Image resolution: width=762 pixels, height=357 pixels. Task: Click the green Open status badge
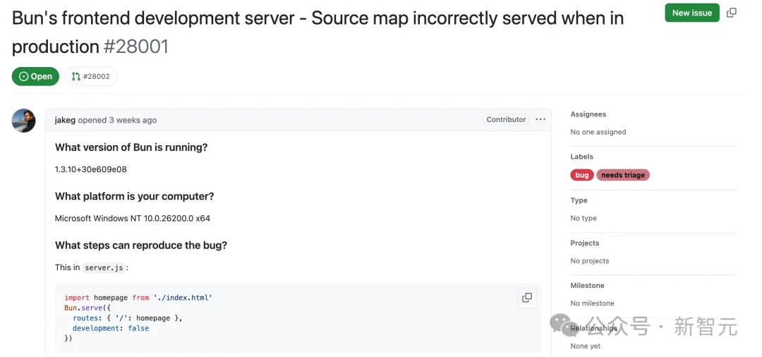click(35, 76)
